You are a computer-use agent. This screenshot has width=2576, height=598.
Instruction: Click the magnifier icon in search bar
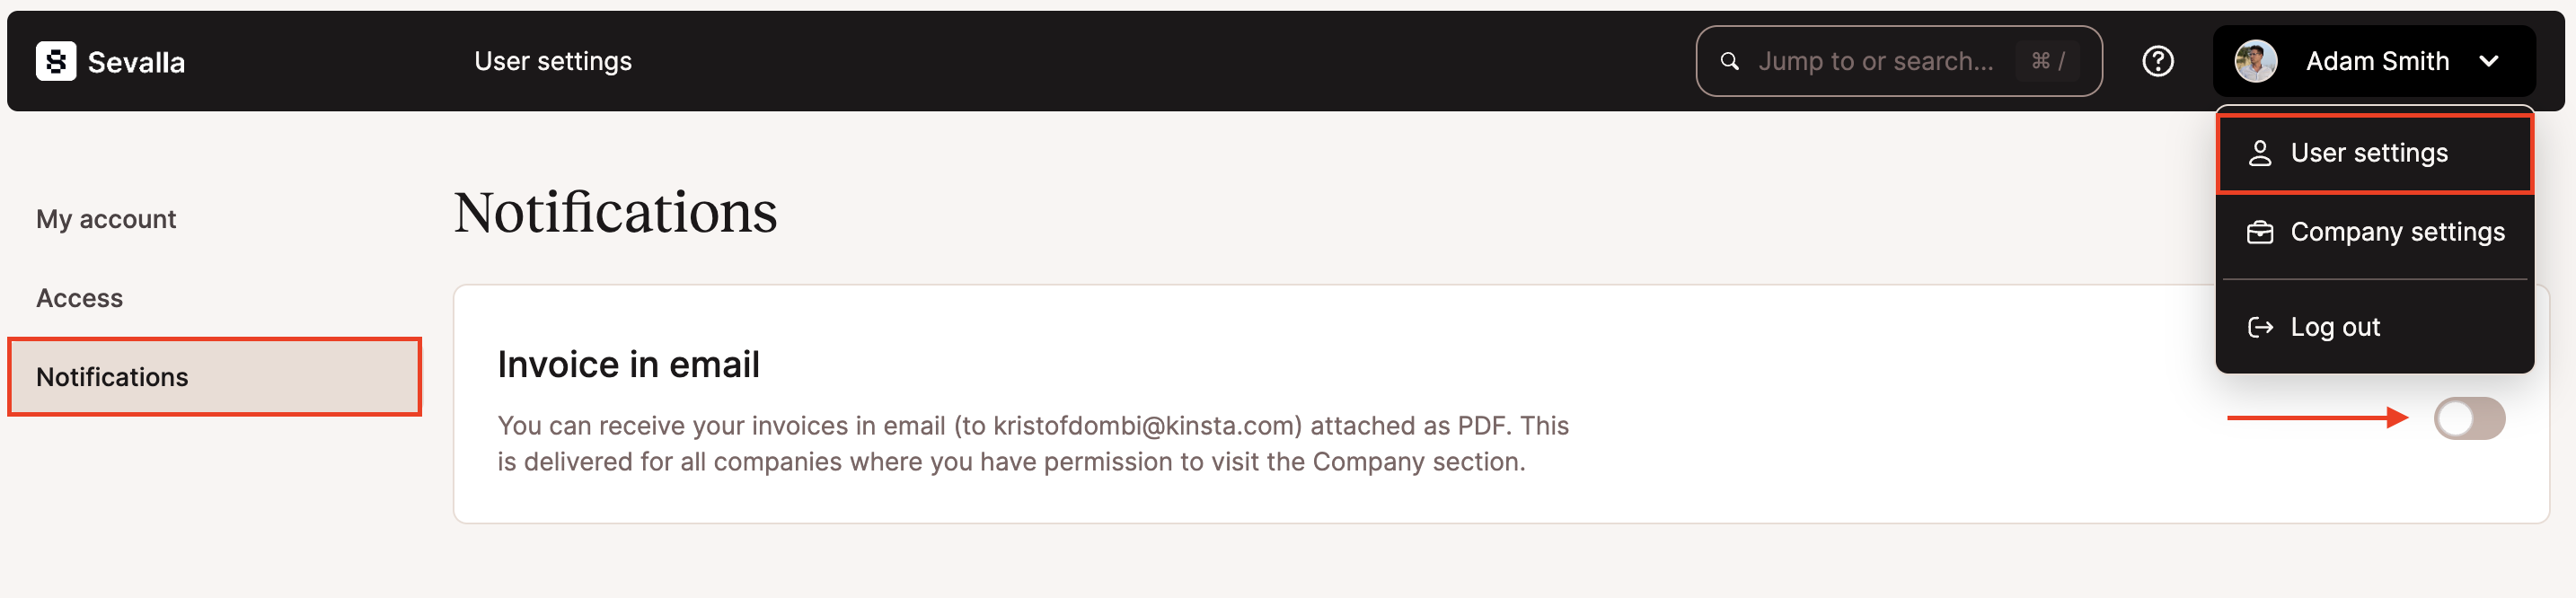click(x=1728, y=61)
